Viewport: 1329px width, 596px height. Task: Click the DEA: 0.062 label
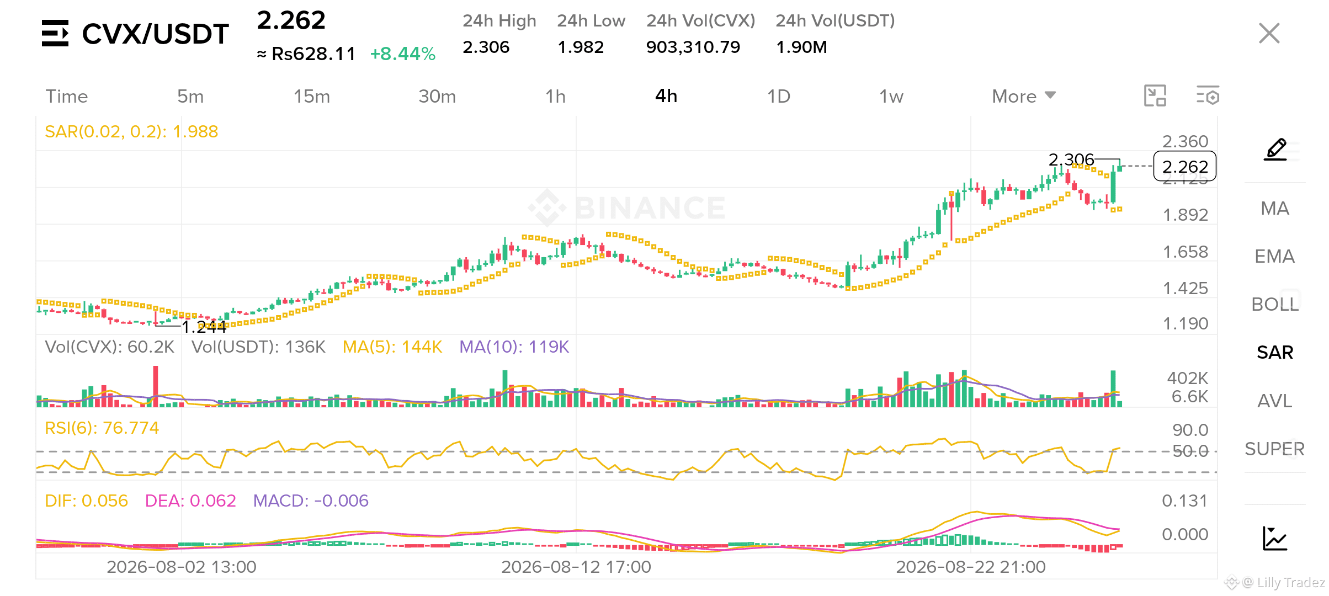click(190, 501)
